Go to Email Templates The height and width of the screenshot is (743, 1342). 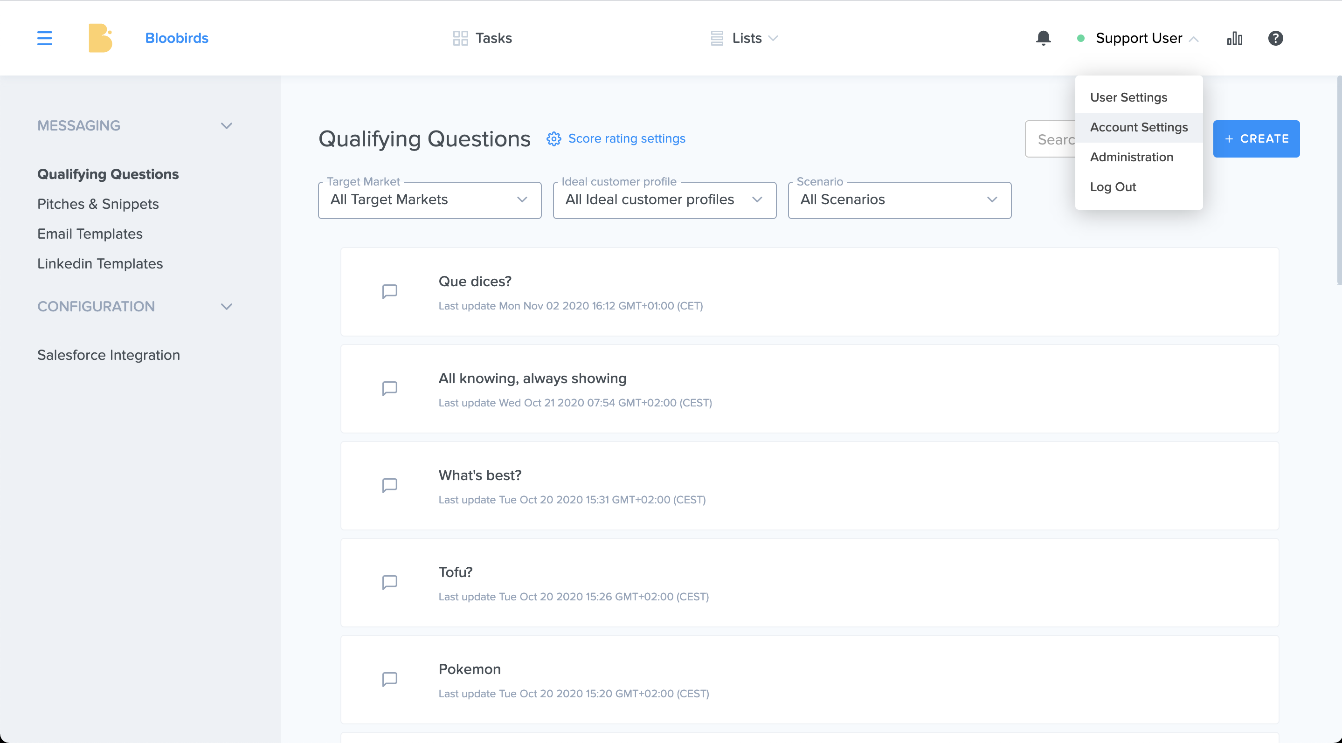(90, 234)
